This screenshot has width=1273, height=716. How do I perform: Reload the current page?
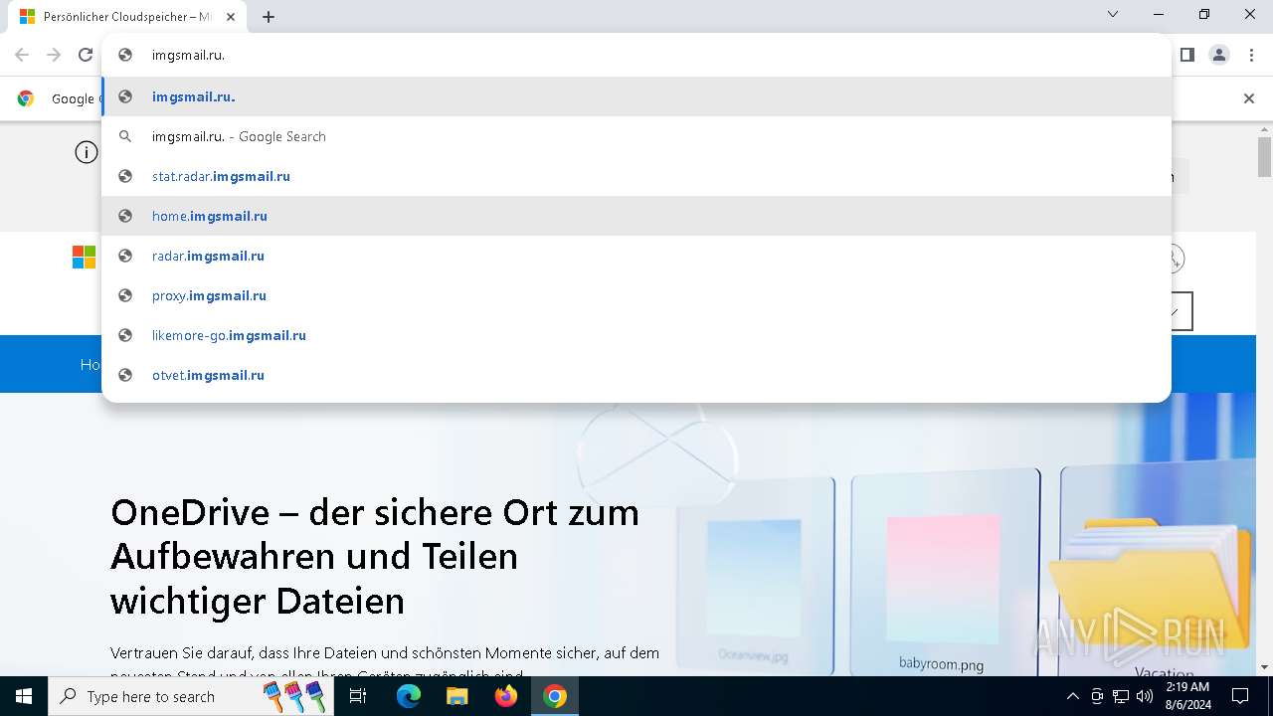coord(86,55)
